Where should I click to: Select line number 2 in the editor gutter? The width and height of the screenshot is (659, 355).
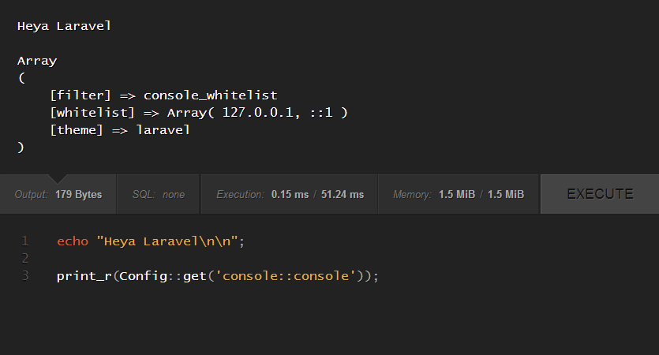25,259
